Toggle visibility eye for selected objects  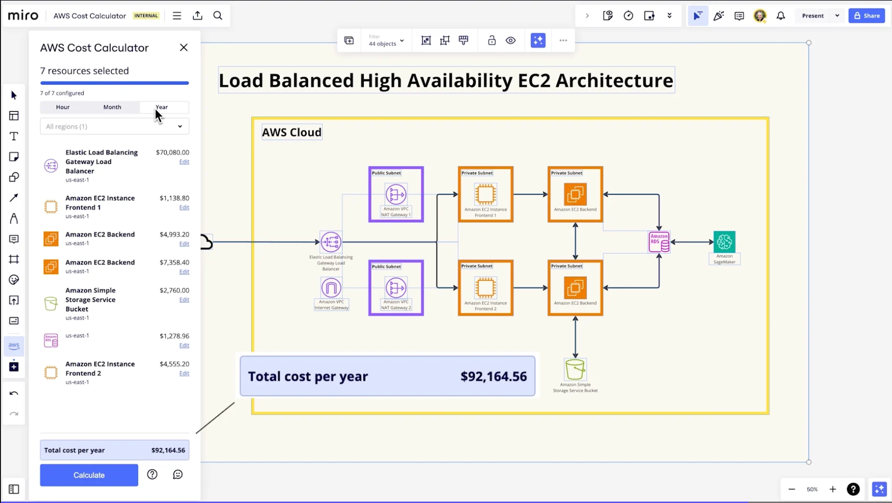pos(511,41)
